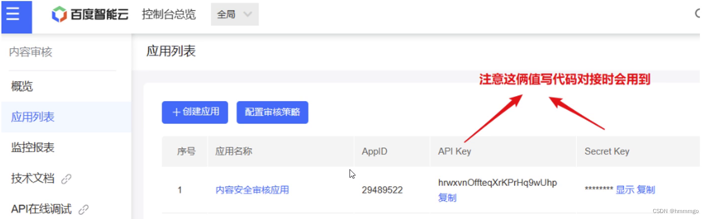Open 技术文档 in the sidebar
The image size is (706, 219).
coord(33,179)
